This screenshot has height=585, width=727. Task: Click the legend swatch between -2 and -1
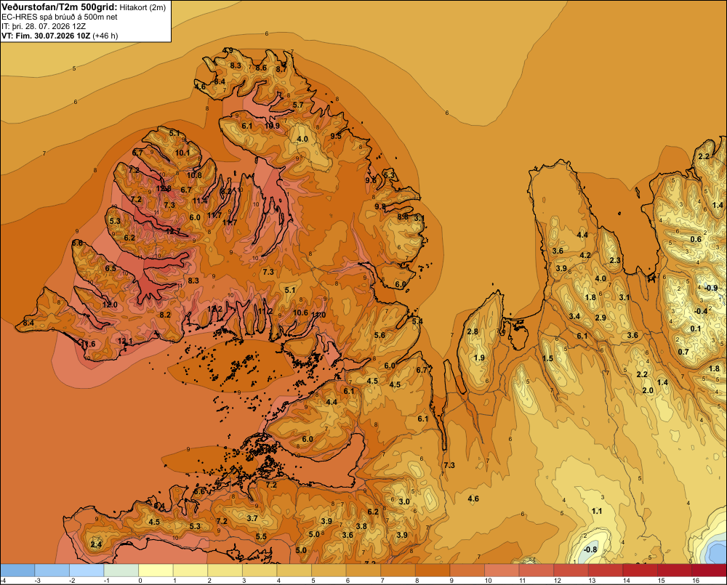87,570
